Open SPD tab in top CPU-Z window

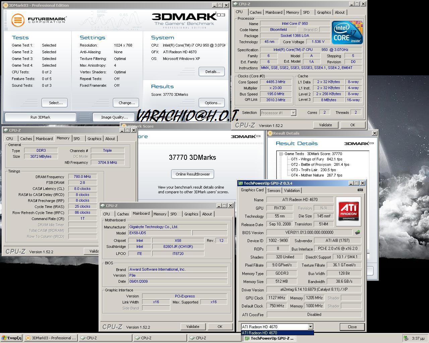[x=306, y=12]
